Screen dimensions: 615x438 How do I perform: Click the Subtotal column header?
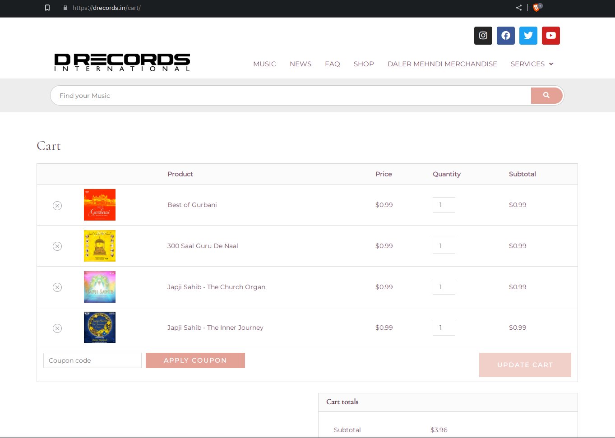click(x=523, y=174)
